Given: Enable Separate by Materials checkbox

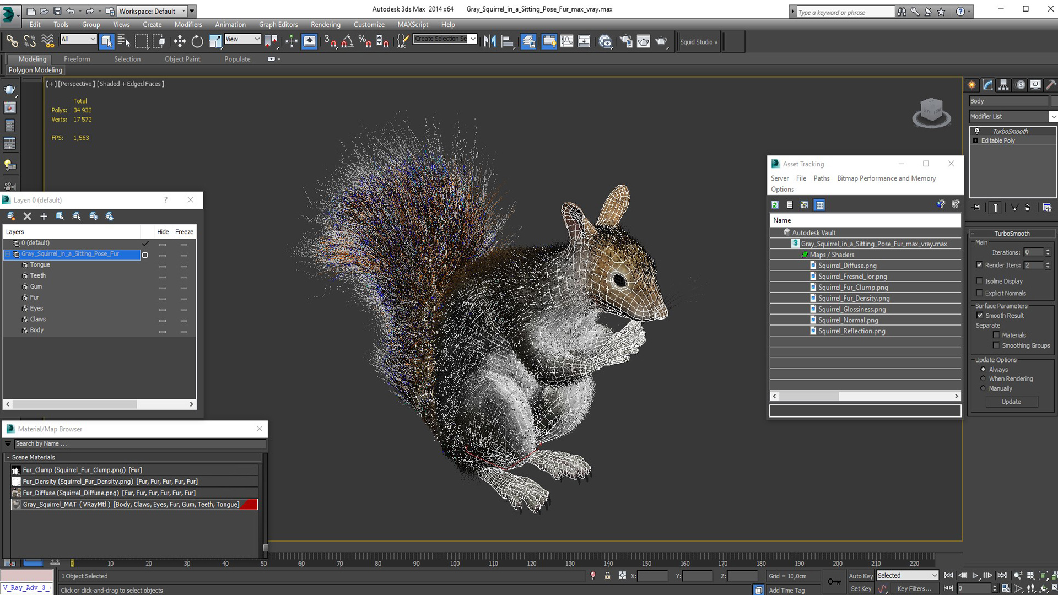Looking at the screenshot, I should point(996,335).
